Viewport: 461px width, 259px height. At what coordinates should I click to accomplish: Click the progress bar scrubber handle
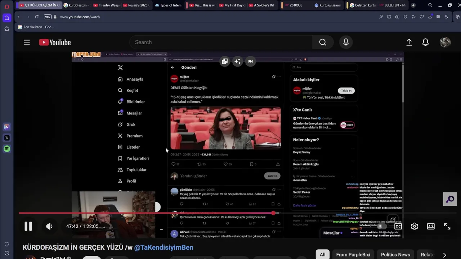pyautogui.click(x=274, y=213)
